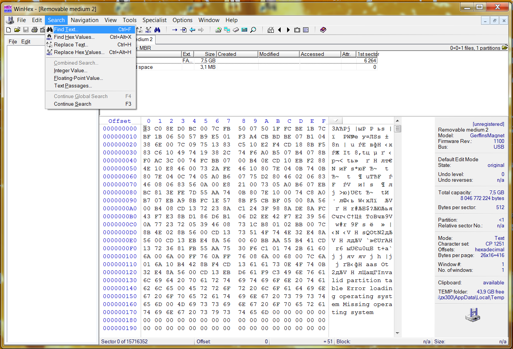Choose Replace Hex Values menu entry
Viewport: 513px width, 349px height.
[91, 52]
